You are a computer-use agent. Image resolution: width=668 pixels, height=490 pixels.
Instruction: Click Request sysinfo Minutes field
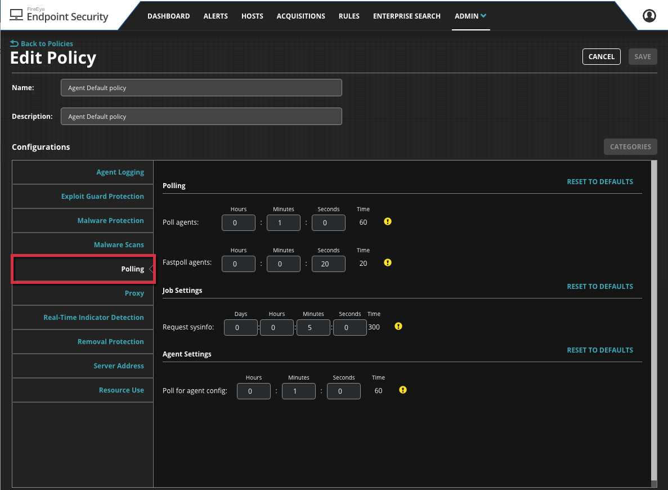[313, 328]
